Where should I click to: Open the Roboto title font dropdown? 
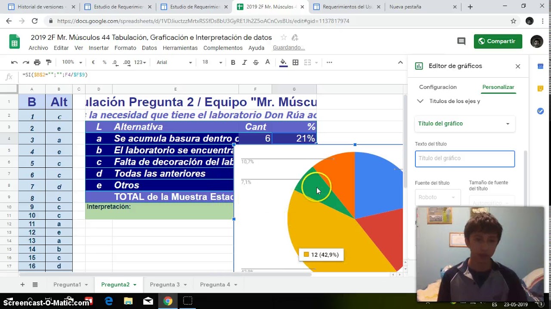437,197
